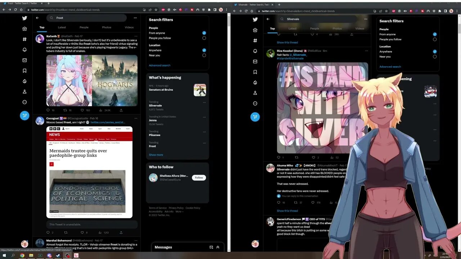Switch to Latest tab in Silvervale search
Screen dimensions: 461x259
pos(292,28)
